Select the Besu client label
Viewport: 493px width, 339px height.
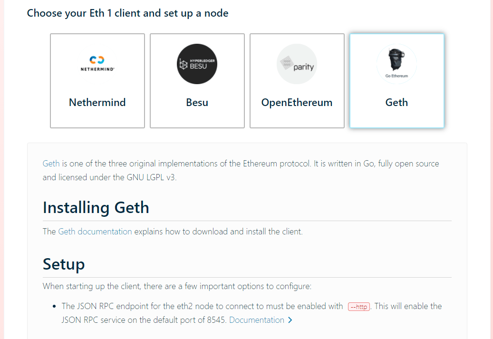[197, 103]
